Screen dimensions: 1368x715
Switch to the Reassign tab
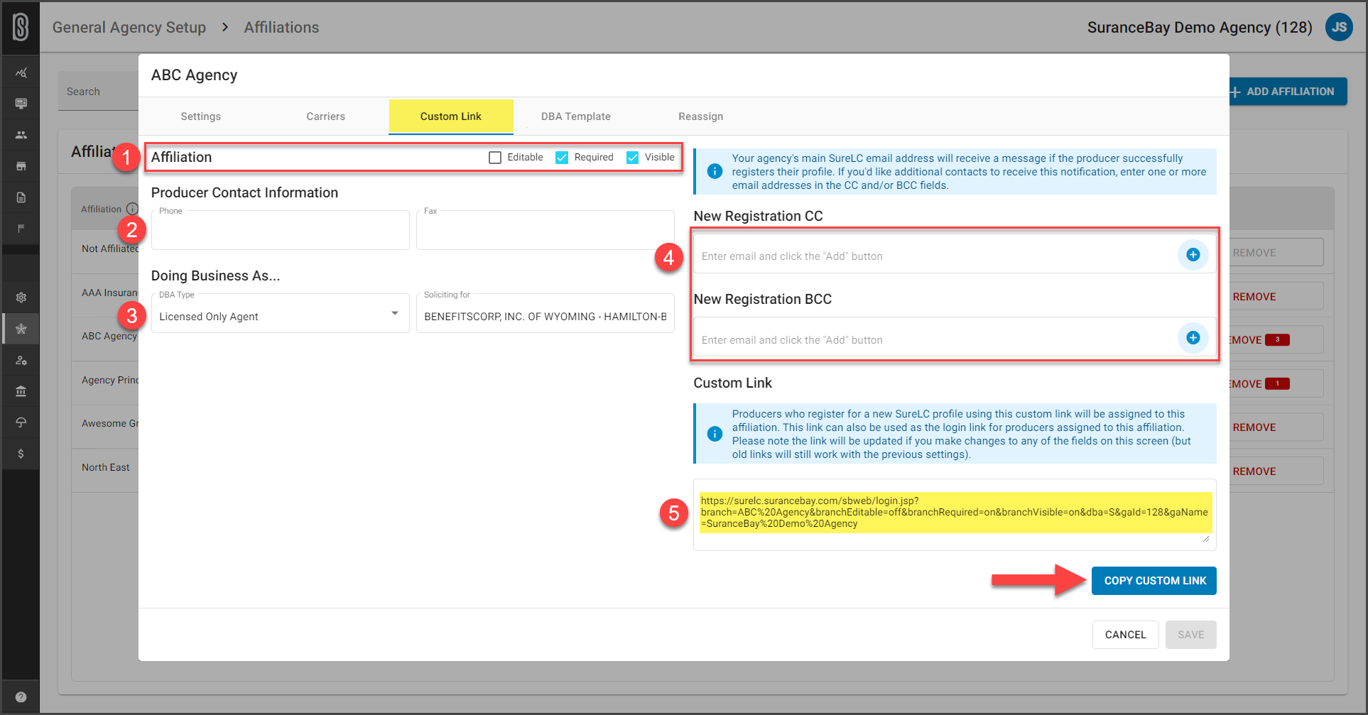pyautogui.click(x=700, y=116)
